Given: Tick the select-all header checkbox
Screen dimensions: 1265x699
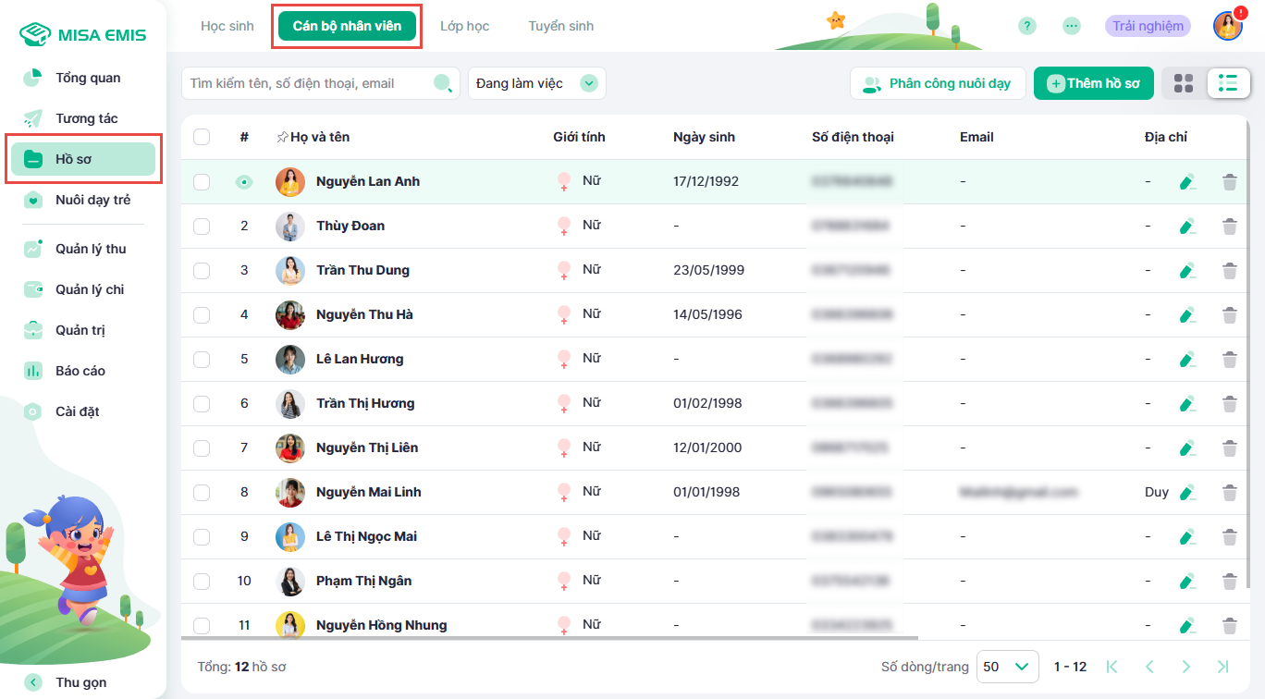Looking at the screenshot, I should (202, 137).
